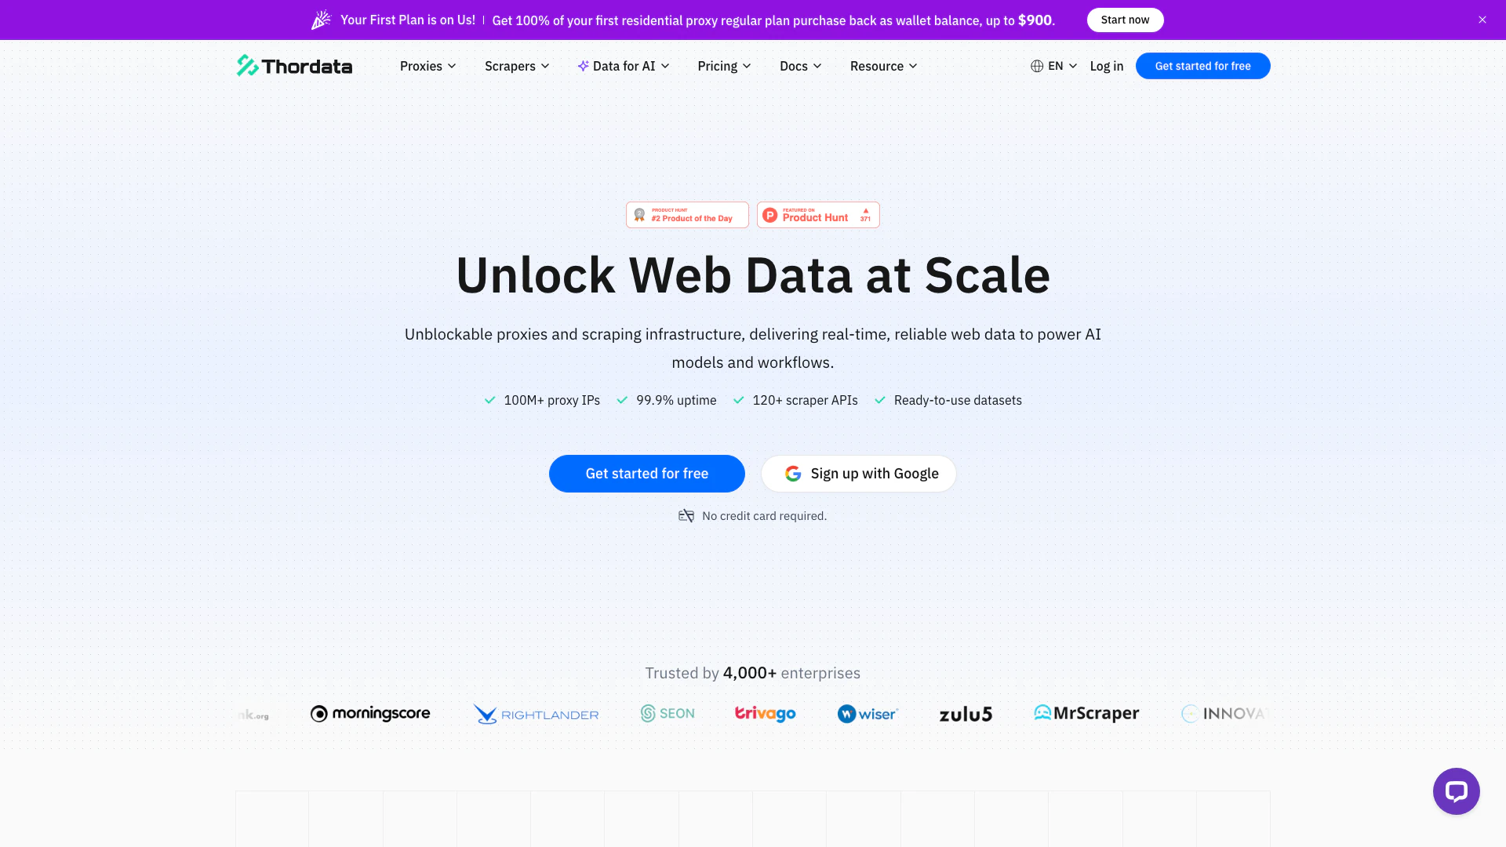Click the MrScraper logo
Viewport: 1506px width, 847px height.
[x=1086, y=714]
